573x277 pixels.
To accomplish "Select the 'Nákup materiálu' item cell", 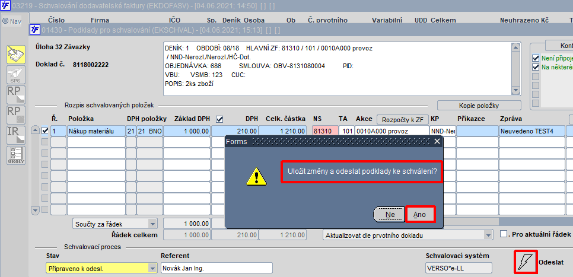I will pos(96,131).
